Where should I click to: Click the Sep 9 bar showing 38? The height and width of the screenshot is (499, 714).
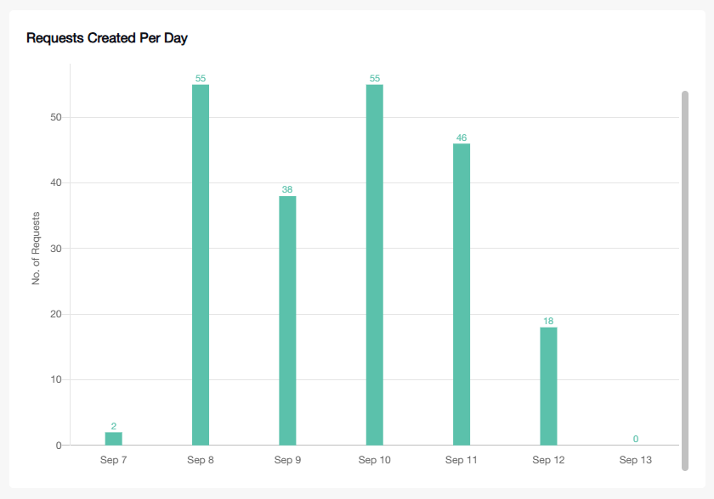coord(287,321)
